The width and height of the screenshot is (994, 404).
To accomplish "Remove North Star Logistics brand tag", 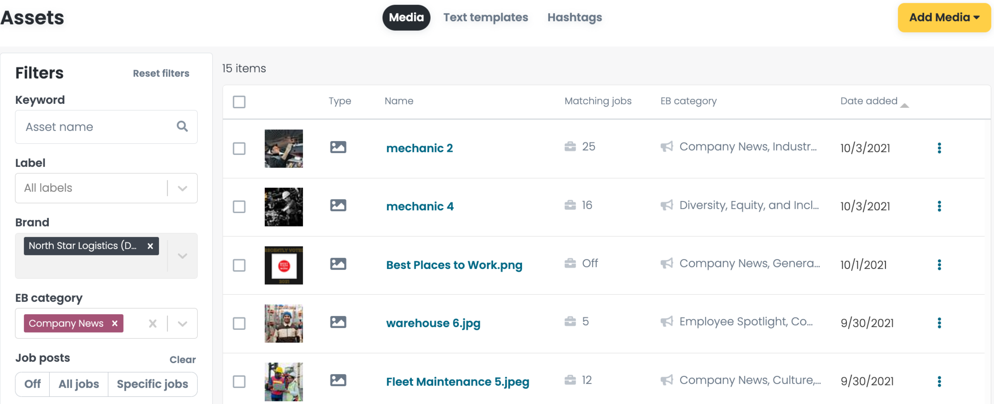I will coord(150,246).
